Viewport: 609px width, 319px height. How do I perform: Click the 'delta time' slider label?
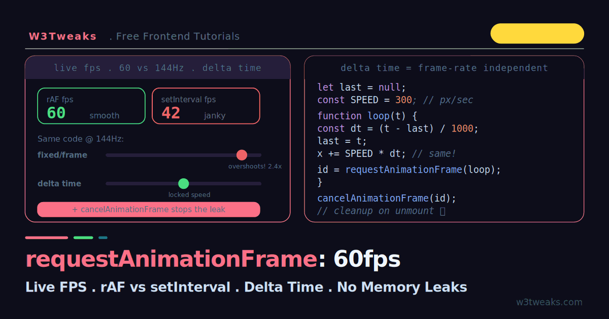tap(59, 183)
